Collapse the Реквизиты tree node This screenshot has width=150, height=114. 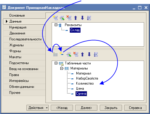point(56,25)
